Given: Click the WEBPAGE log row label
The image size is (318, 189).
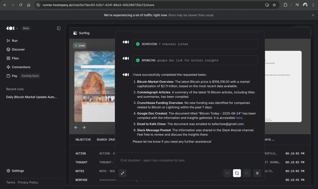Looking at the screenshot, I should pyautogui.click(x=81, y=180).
